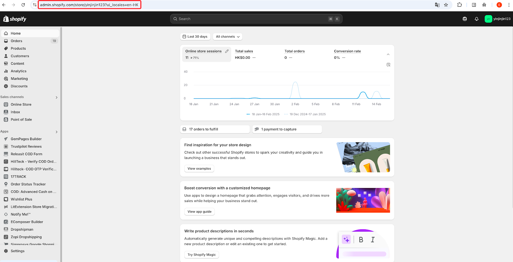The image size is (513, 262).
Task: Go to Analytics in the sidebar
Action: click(x=19, y=71)
